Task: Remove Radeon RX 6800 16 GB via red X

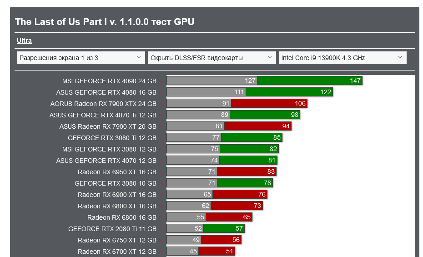Action: pyautogui.click(x=160, y=217)
